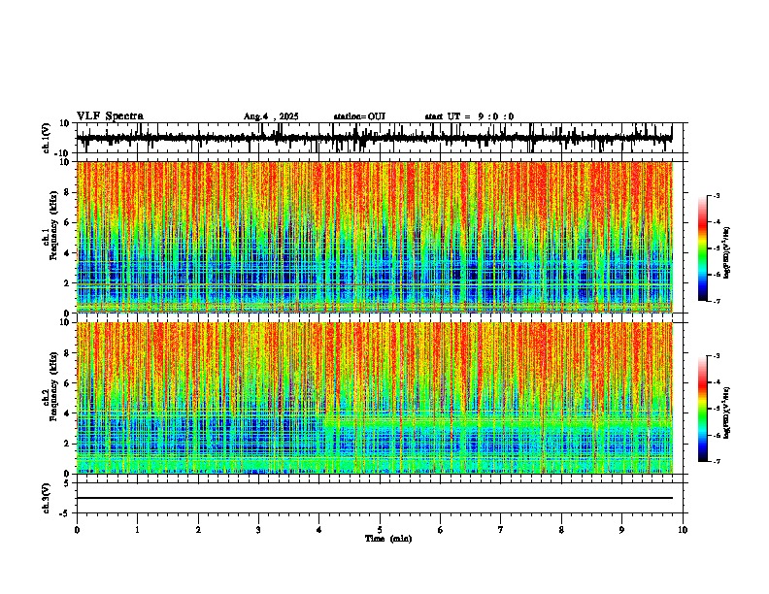Click the ch.1 color scale bar

pos(703,248)
